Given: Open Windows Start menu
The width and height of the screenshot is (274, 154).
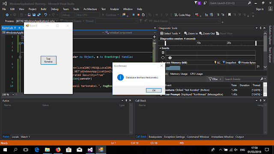Looking at the screenshot, I should 5,150.
